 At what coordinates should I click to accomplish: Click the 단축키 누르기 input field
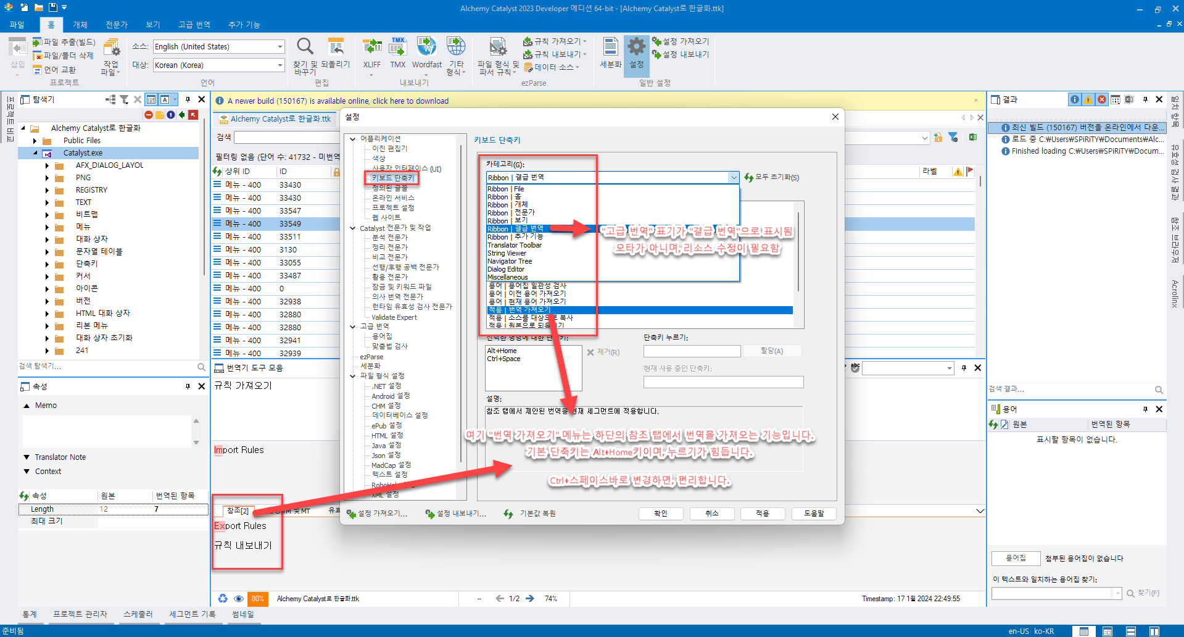pos(692,351)
